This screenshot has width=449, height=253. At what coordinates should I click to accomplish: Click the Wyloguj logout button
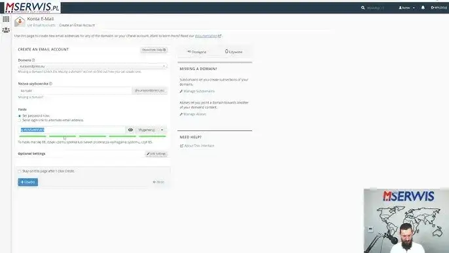pos(439,8)
